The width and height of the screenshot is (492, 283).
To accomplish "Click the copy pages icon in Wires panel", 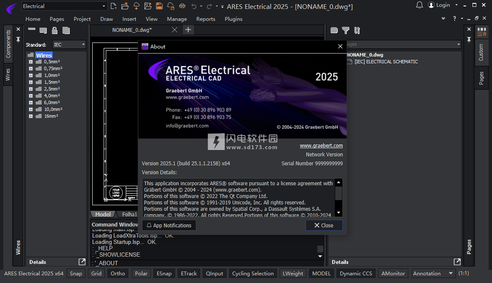I will tap(66, 31).
